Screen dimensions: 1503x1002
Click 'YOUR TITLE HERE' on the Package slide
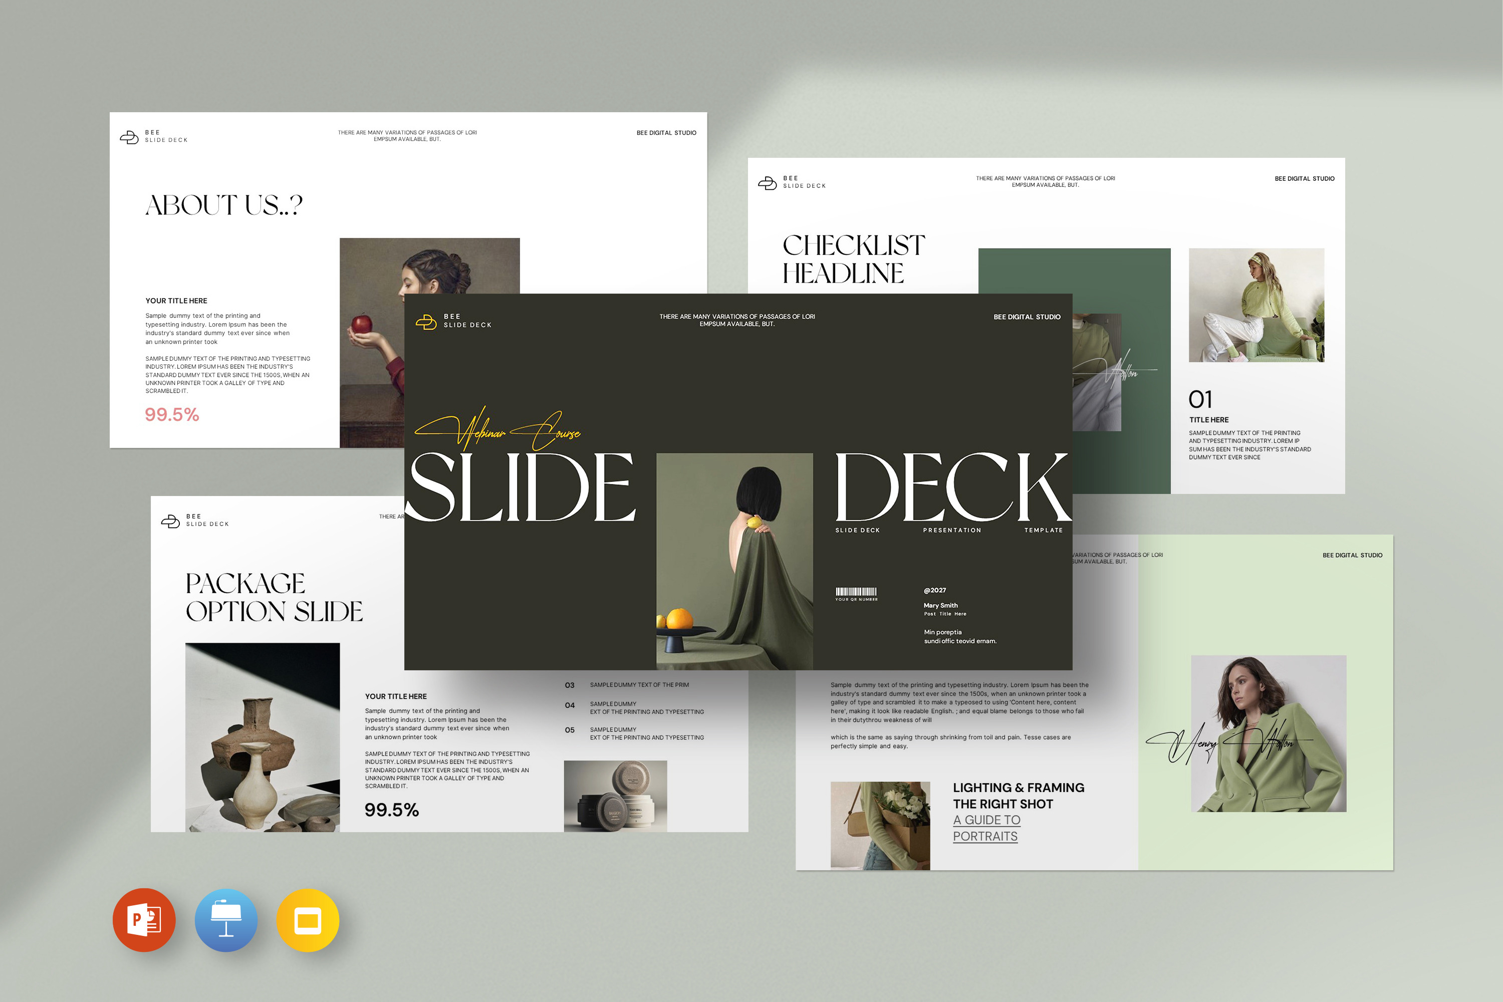pyautogui.click(x=396, y=696)
